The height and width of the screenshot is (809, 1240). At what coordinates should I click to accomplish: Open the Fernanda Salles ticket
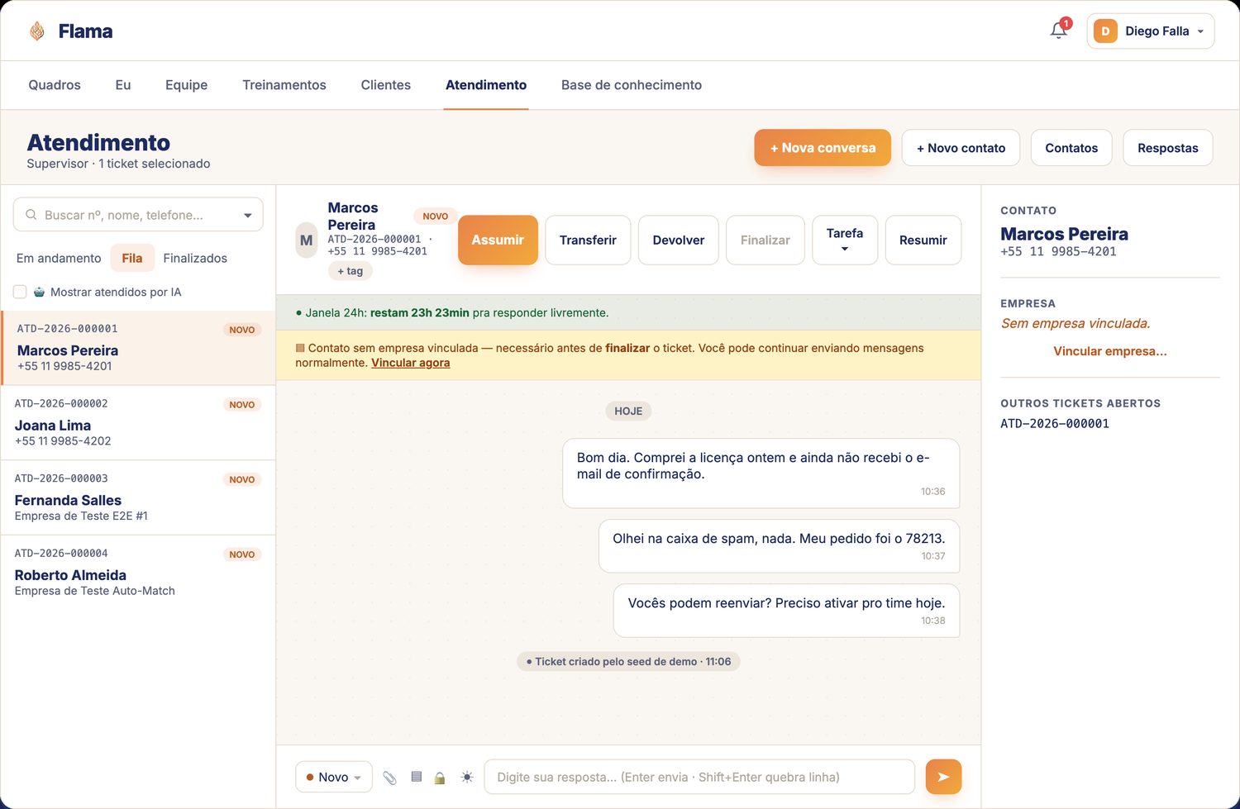pos(138,498)
